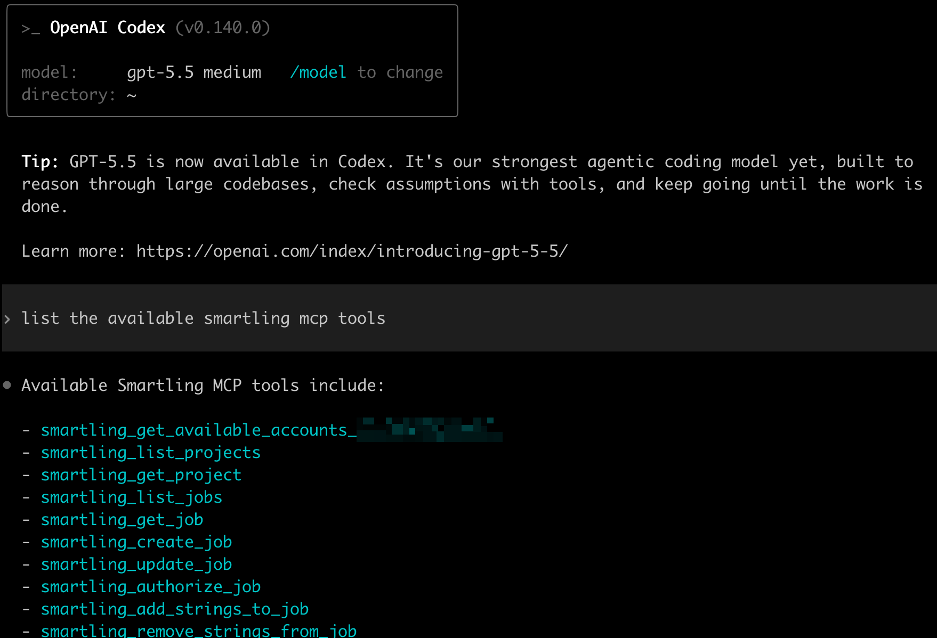This screenshot has width=937, height=638.
Task: Click the version label (v0.140.0)
Action: (x=223, y=28)
